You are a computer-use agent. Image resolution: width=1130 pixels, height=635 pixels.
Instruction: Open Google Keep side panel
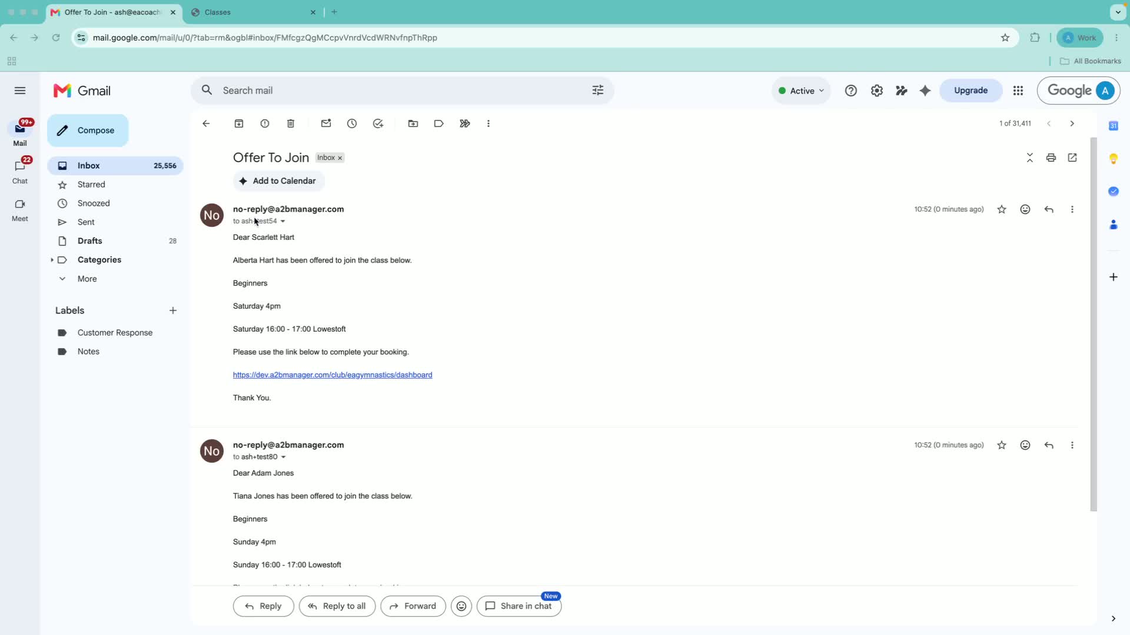pyautogui.click(x=1114, y=159)
